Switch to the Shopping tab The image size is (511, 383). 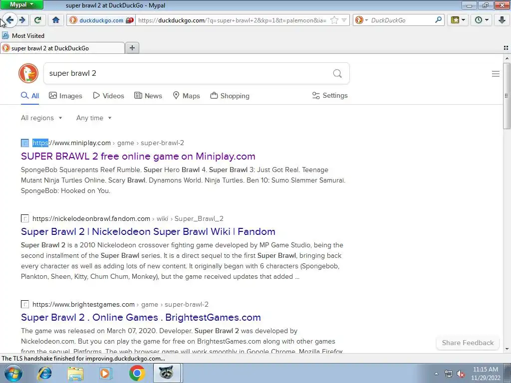(x=230, y=96)
